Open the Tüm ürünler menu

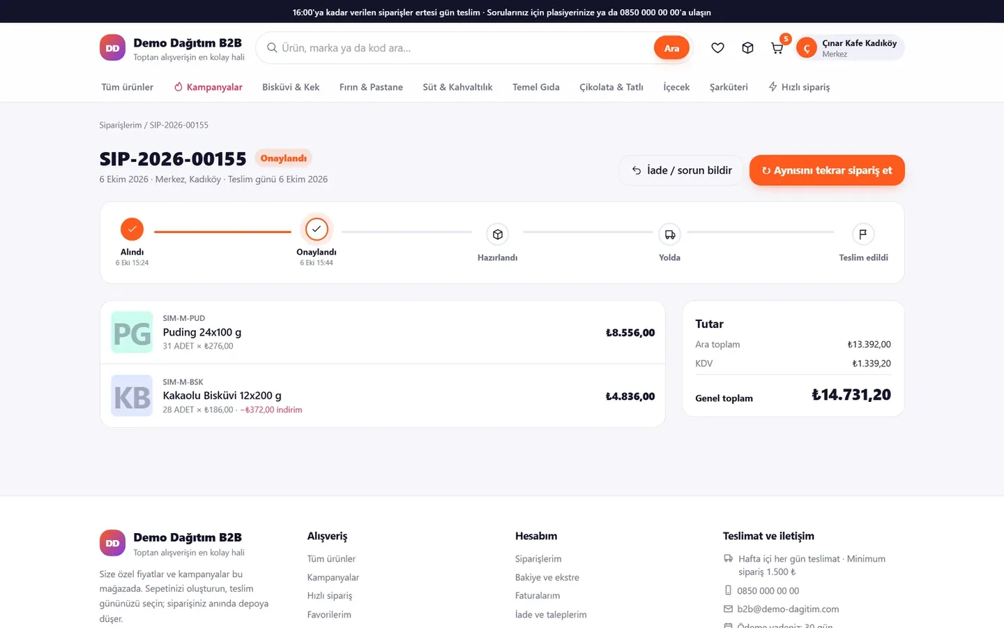click(x=128, y=87)
